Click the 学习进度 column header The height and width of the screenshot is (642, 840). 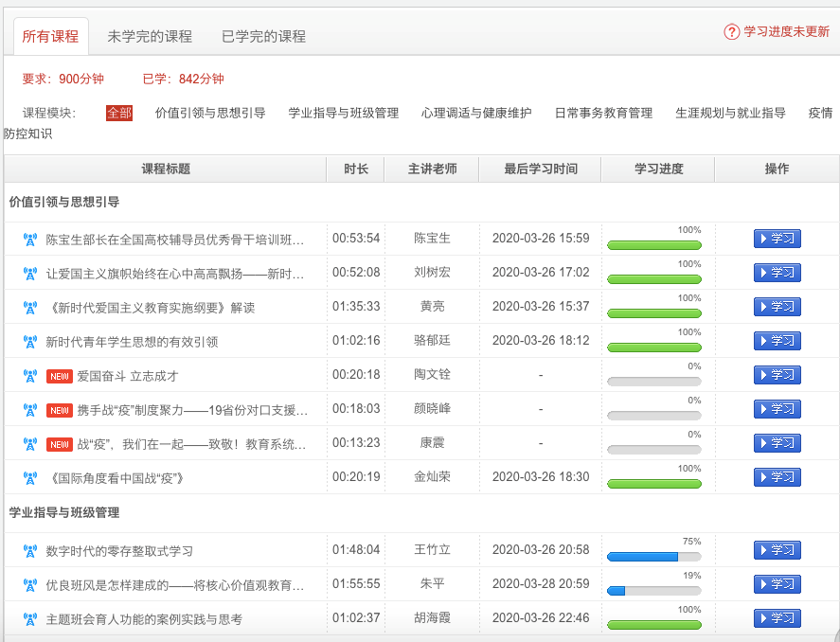[x=658, y=169]
